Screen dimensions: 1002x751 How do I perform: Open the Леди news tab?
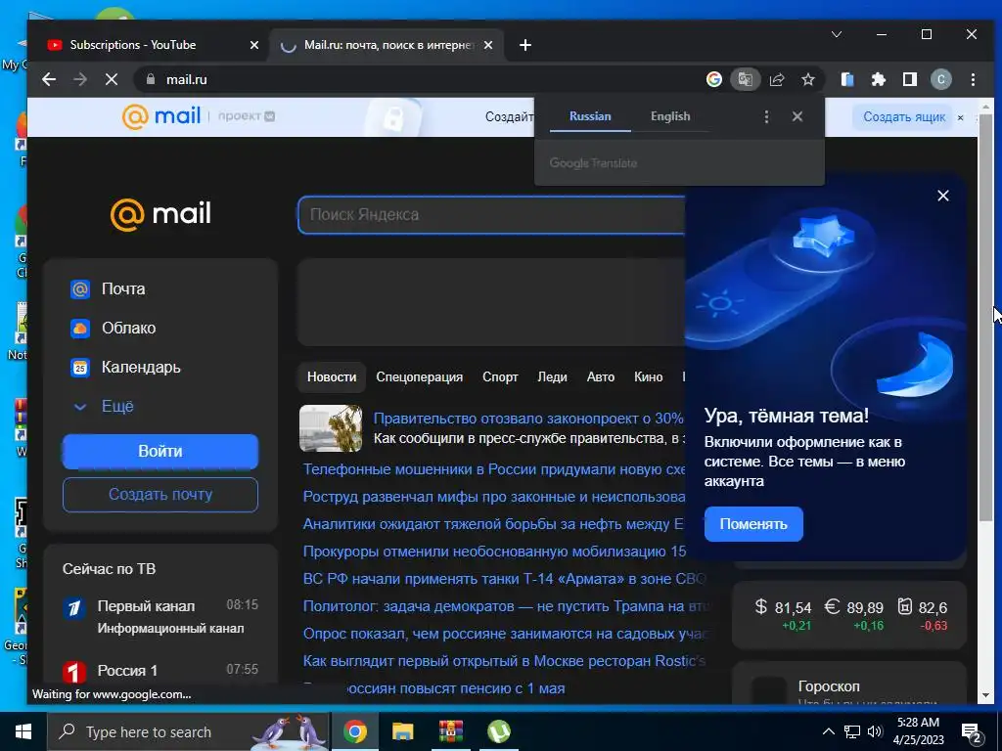click(x=552, y=376)
